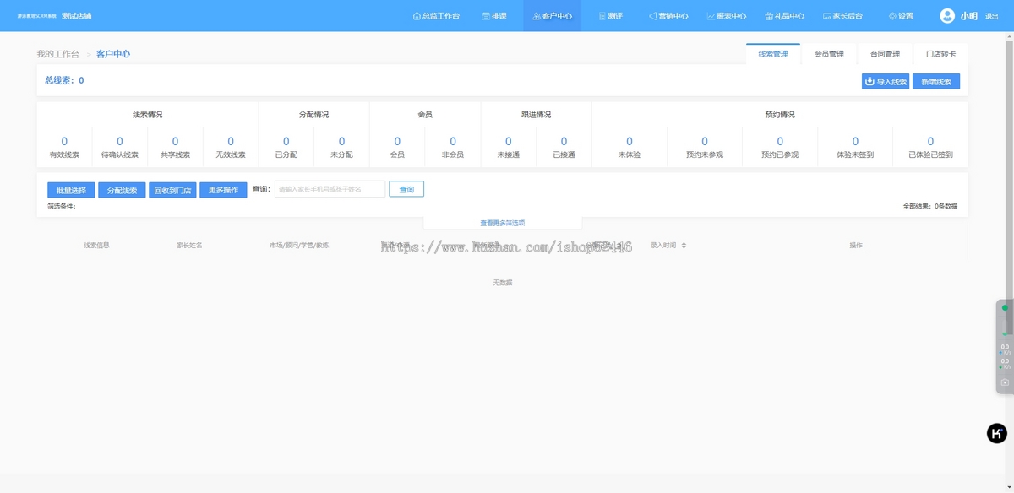Click the 操作 column header
This screenshot has height=493, width=1014.
(856, 246)
